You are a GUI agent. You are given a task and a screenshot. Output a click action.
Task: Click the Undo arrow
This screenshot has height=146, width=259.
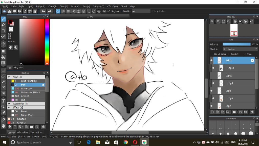(43, 11)
